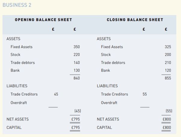The height and width of the screenshot is (137, 181).
Task: Click opening NET ASSETS value £795
Action: pyautogui.click(x=75, y=119)
